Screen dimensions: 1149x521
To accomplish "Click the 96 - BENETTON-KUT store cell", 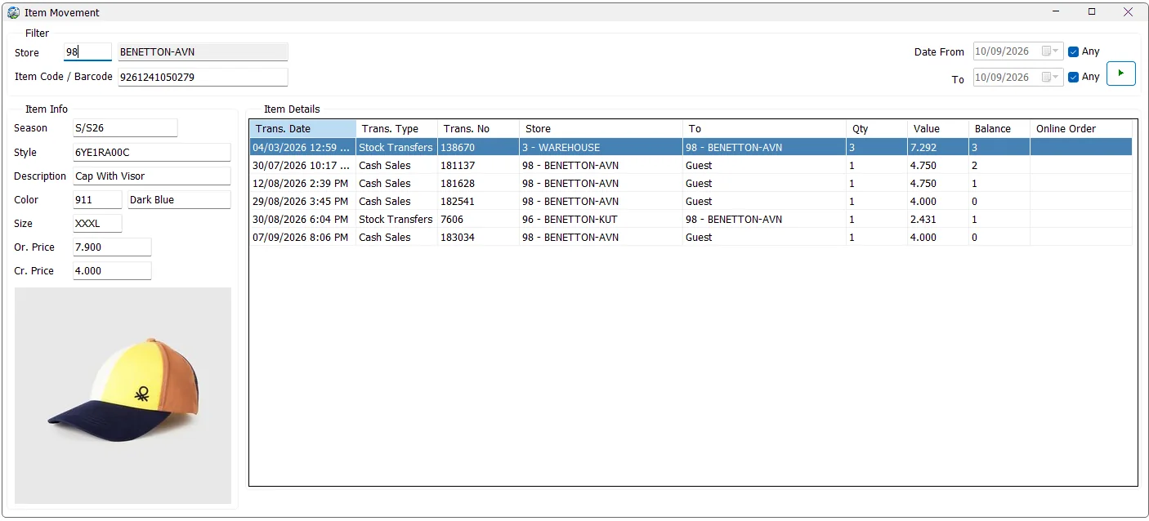I will point(601,220).
